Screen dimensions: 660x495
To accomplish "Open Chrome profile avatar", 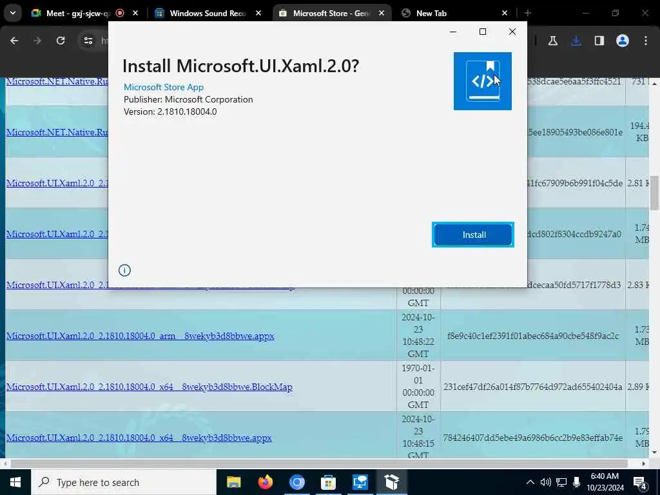I will point(623,41).
